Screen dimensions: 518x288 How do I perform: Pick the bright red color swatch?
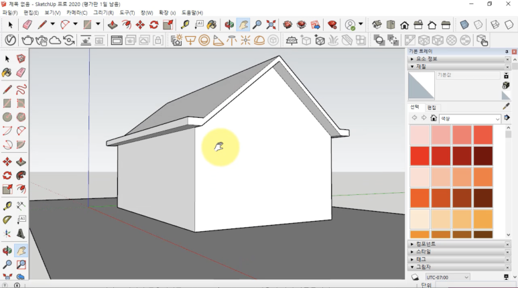[420, 156]
